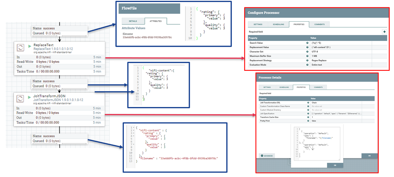Screen dimensions: 394x177
Task: Open help icon for Pretty Print property
Action: 308,121
